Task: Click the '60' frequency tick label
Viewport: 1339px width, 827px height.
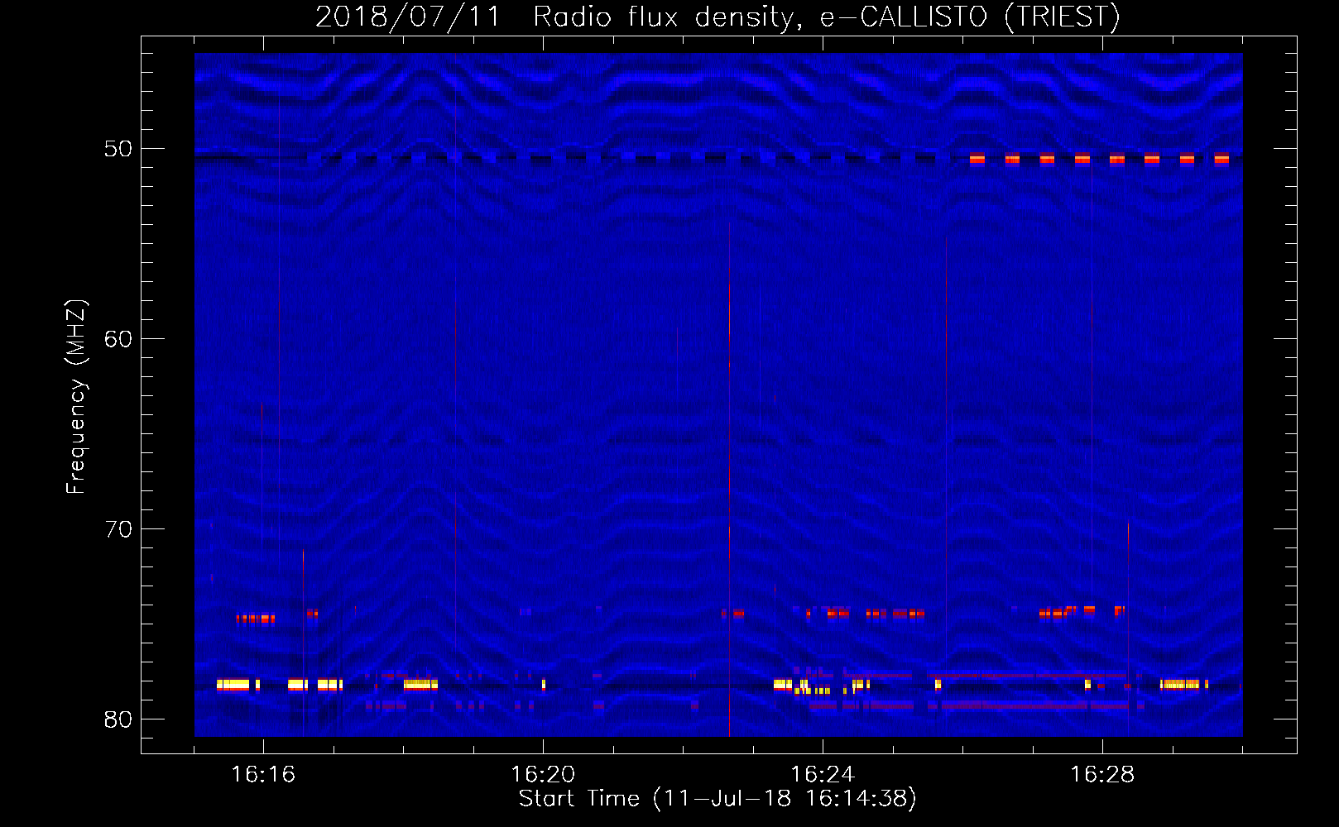Action: tap(118, 339)
